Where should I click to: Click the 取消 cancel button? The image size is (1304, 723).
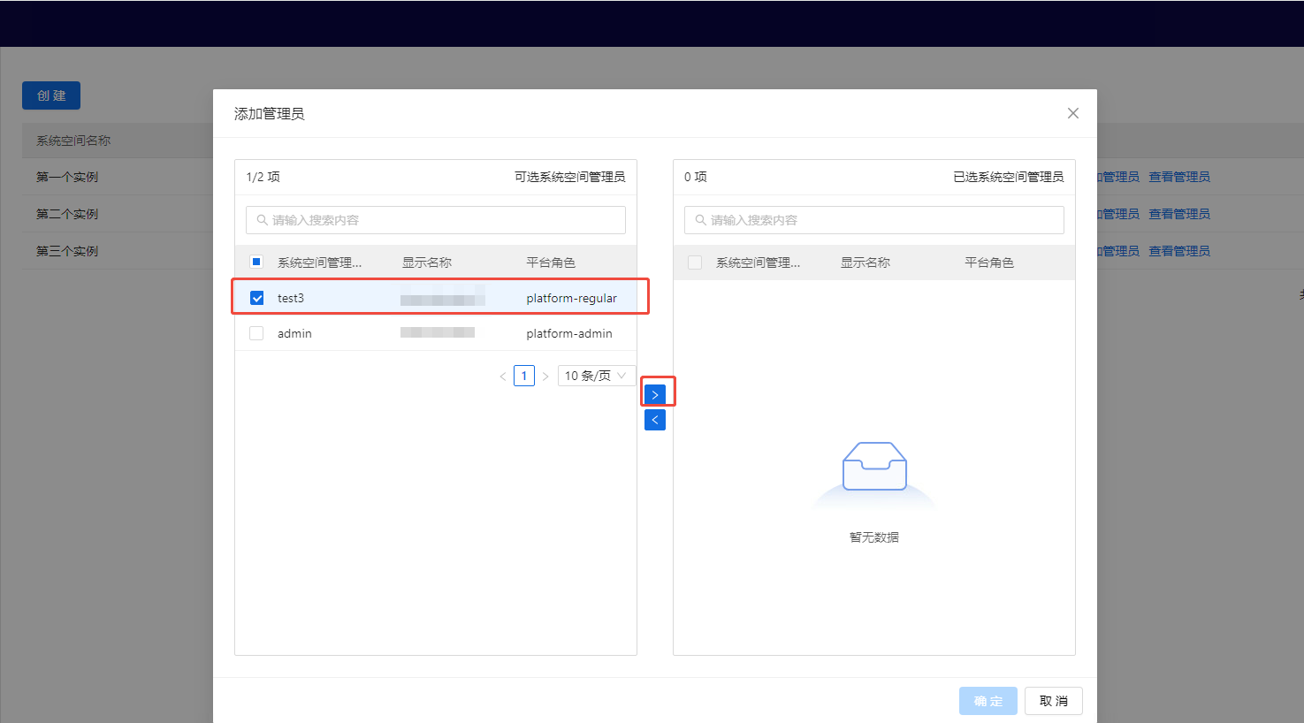[x=1053, y=701]
